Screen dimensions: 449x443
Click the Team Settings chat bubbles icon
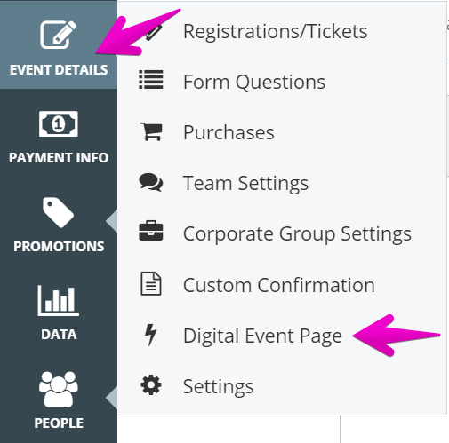151,182
